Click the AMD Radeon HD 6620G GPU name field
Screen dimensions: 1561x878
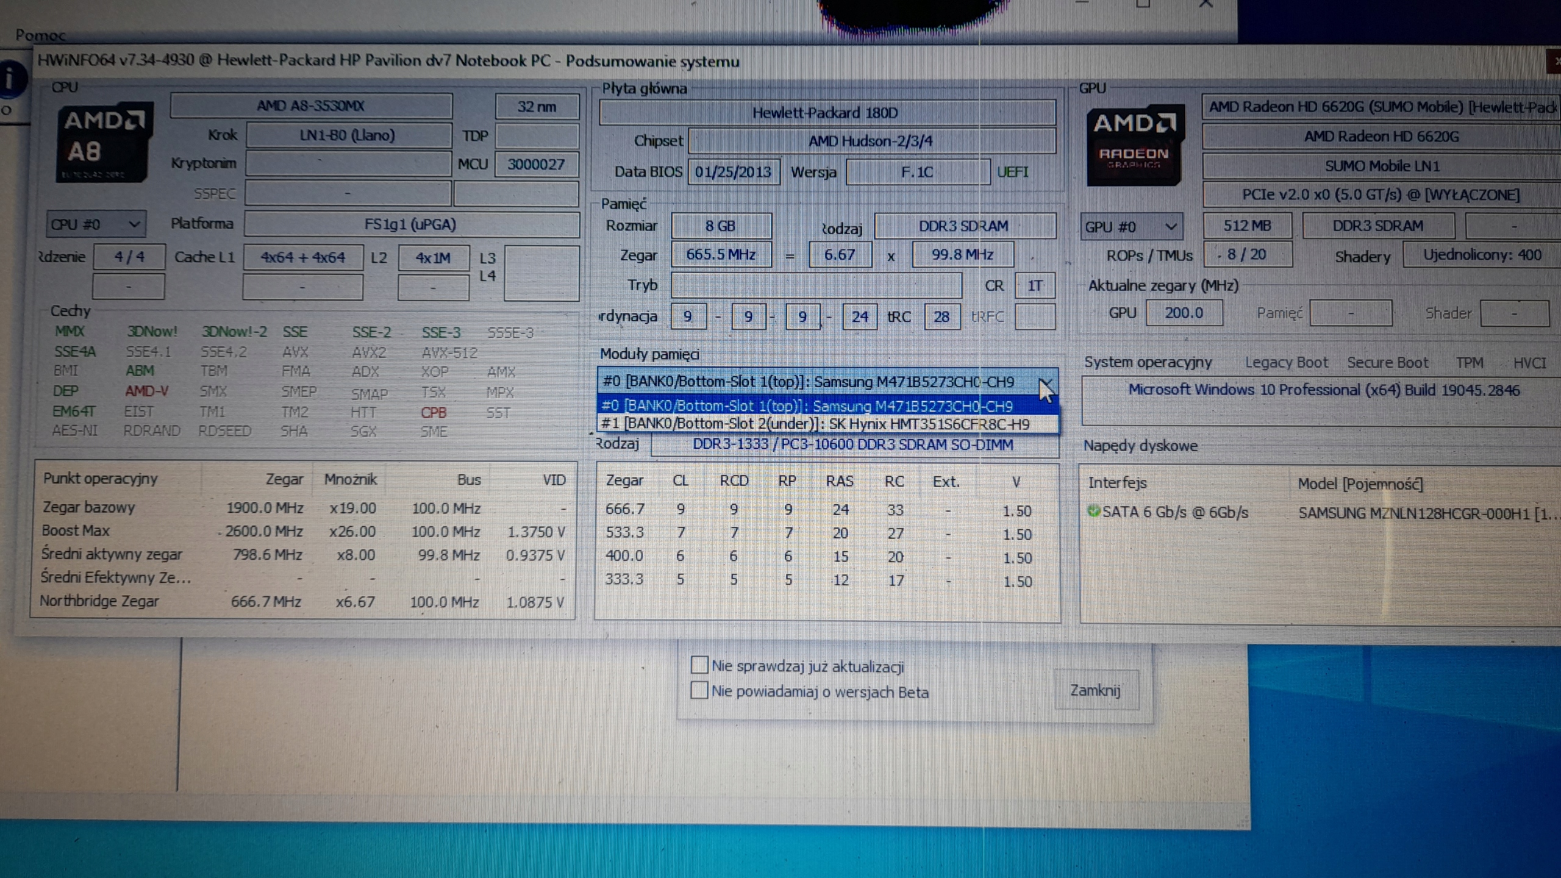point(1382,137)
